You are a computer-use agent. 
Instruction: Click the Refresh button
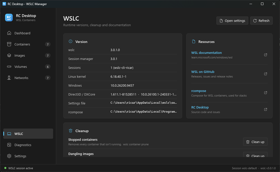[x=261, y=21]
